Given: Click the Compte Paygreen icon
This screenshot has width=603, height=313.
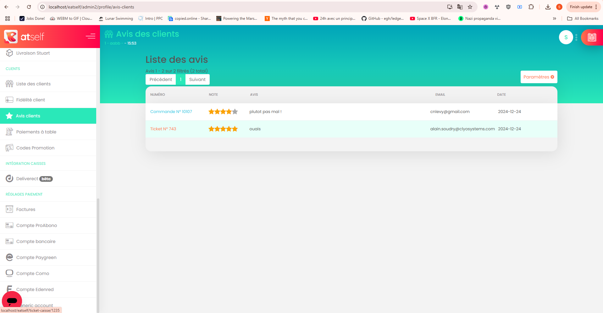Looking at the screenshot, I should (x=9, y=257).
